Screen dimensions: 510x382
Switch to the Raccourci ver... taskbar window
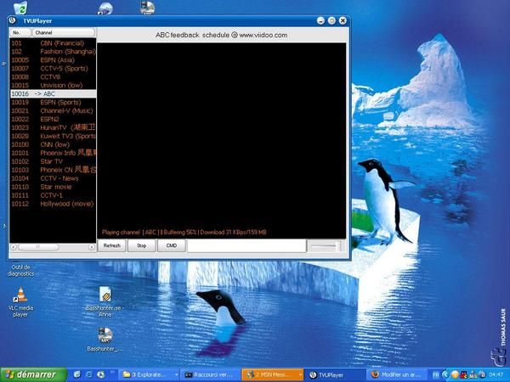pos(211,375)
